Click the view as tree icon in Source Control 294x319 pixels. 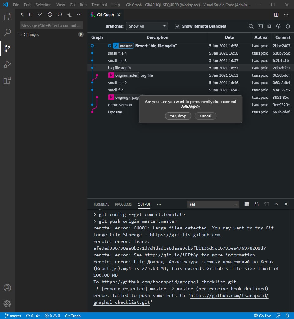point(31,15)
